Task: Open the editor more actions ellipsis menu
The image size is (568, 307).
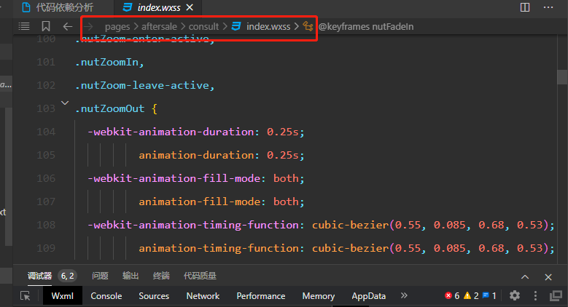Action: pyautogui.click(x=548, y=7)
